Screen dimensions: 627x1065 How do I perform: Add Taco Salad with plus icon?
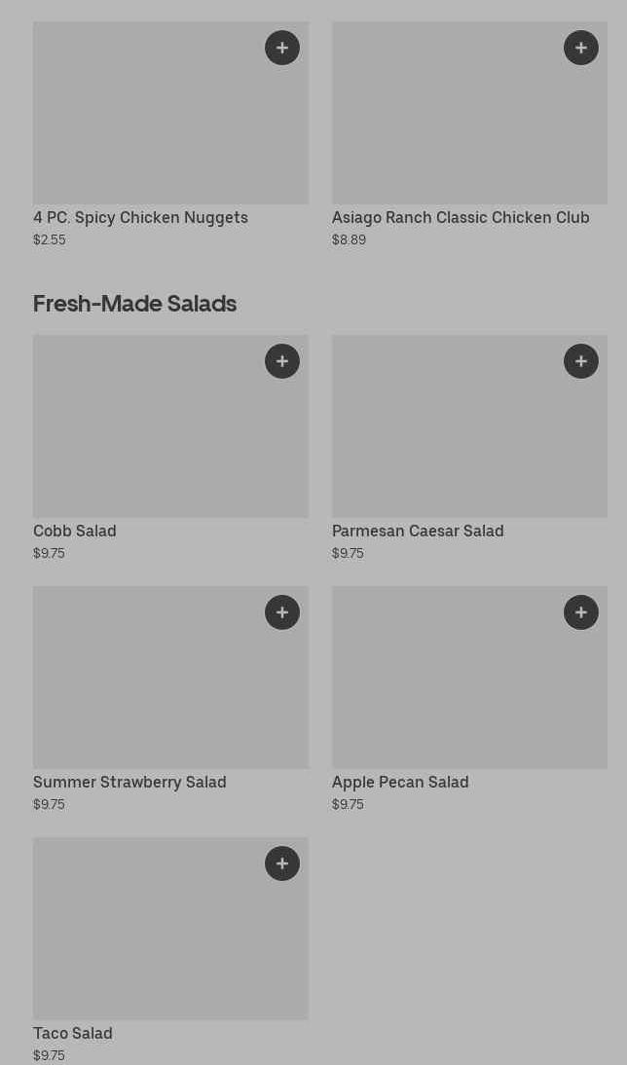click(282, 863)
